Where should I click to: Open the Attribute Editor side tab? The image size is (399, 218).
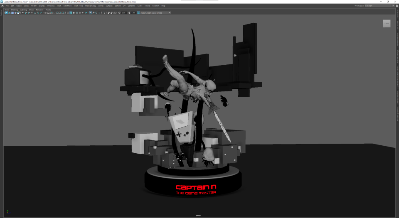tap(397, 97)
